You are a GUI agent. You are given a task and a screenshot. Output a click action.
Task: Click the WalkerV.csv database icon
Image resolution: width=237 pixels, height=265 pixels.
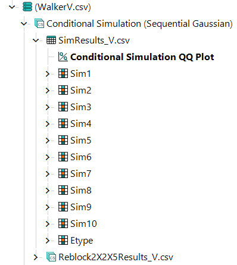[x=27, y=7]
